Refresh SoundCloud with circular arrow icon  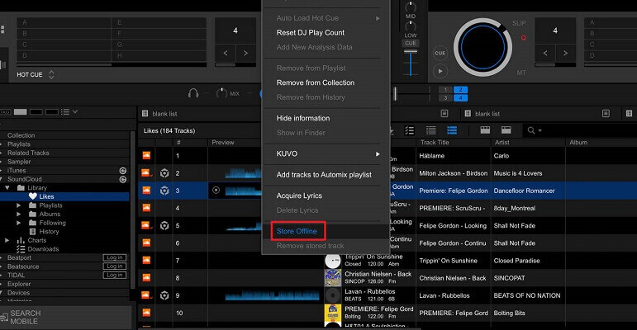click(x=122, y=179)
